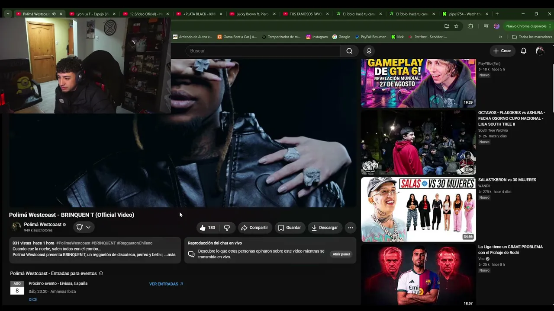Open the tab search dropdown arrow
Screen dimensions: 554x311
click(x=8, y=14)
